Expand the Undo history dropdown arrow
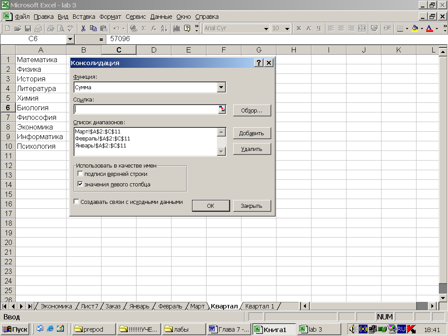This screenshot has width=448, height=336. pos(123,28)
